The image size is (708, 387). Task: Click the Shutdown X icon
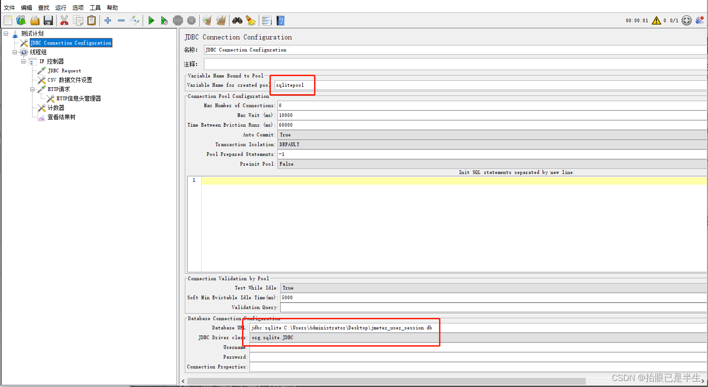pyautogui.click(x=191, y=20)
